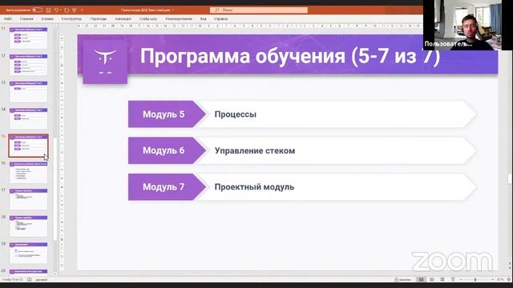This screenshot has width=513, height=288.
Task: Click the Заметки notes button in status bar
Action: click(402, 279)
